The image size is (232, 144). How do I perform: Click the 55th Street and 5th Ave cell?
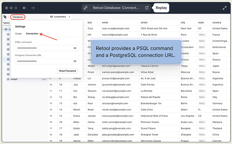(x=159, y=28)
